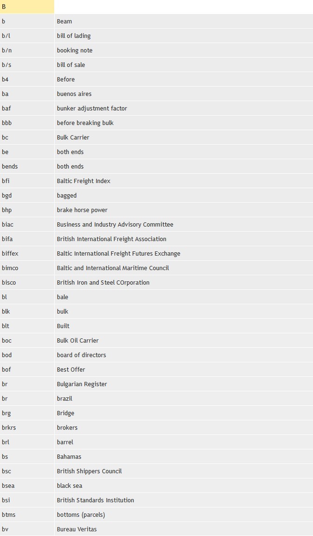This screenshot has width=313, height=536.
Task: Select the "Bureau Veritas" definition
Action: point(77,529)
